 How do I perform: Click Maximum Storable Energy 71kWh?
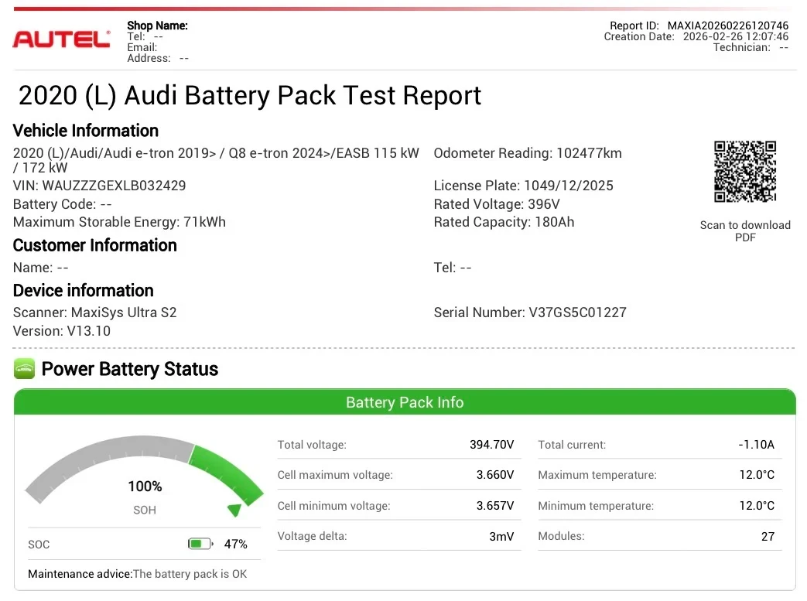tap(119, 222)
